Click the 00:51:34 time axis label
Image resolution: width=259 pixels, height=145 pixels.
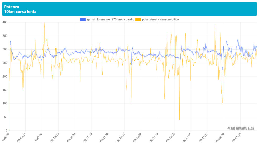coord(236,137)
